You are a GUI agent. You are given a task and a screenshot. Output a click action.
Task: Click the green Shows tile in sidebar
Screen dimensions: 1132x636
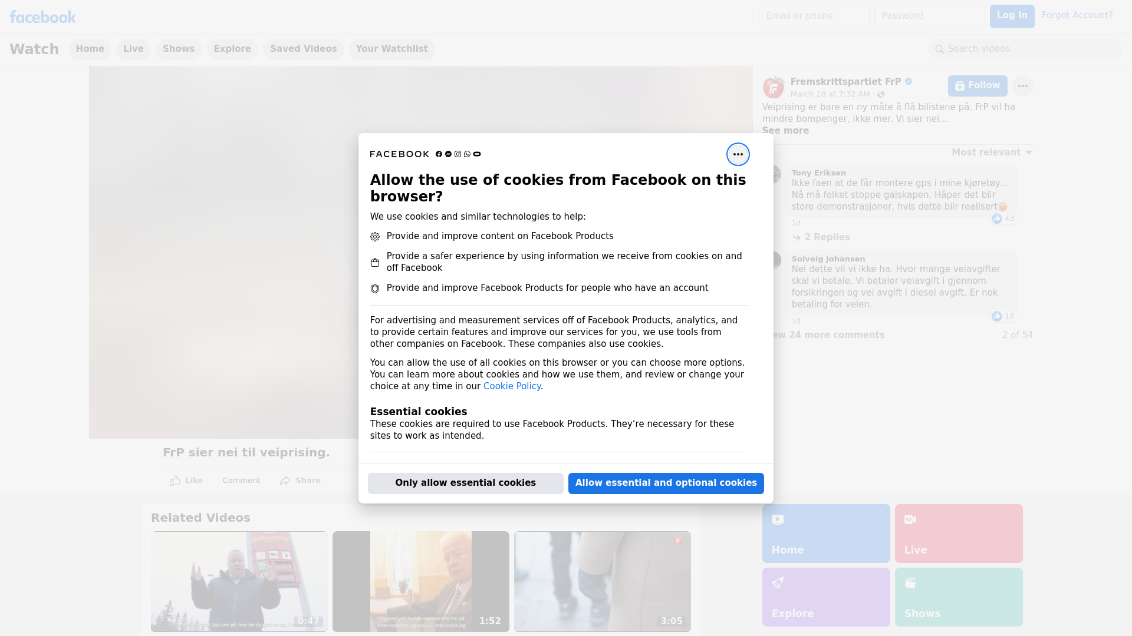[x=959, y=597]
